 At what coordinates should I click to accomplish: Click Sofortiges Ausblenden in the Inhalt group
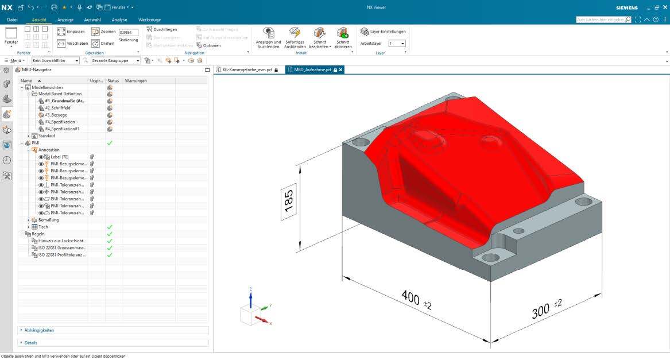[295, 36]
